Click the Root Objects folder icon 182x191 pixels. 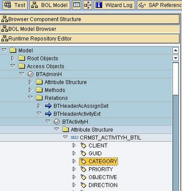click(21, 58)
